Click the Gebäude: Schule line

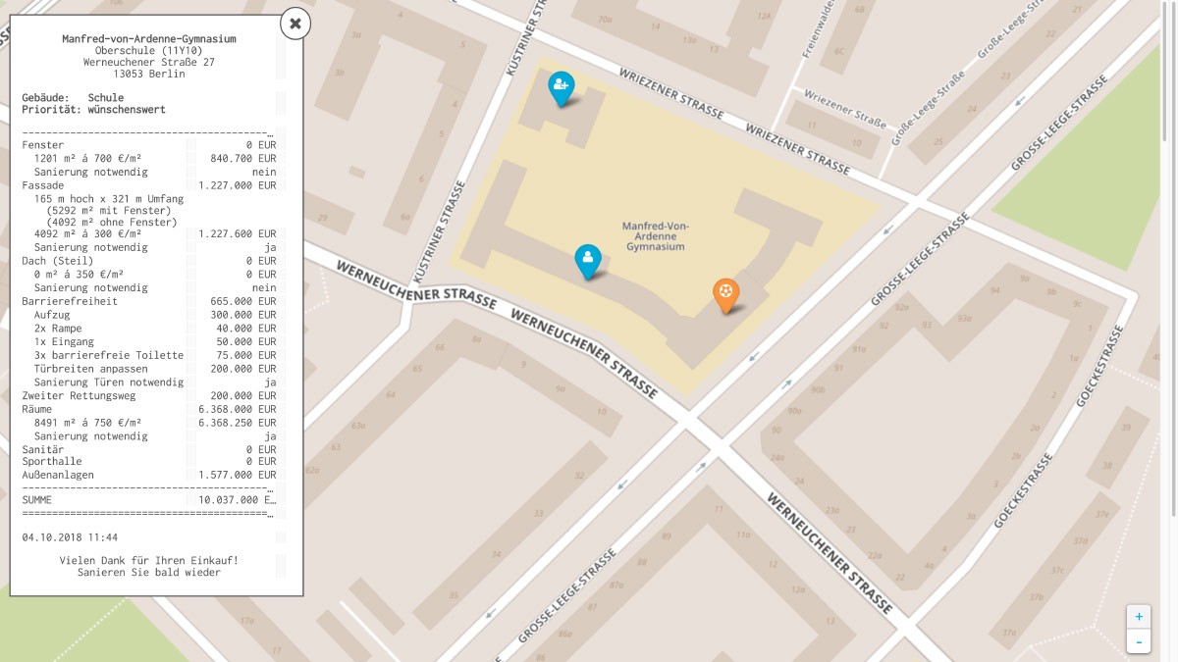[x=73, y=98]
